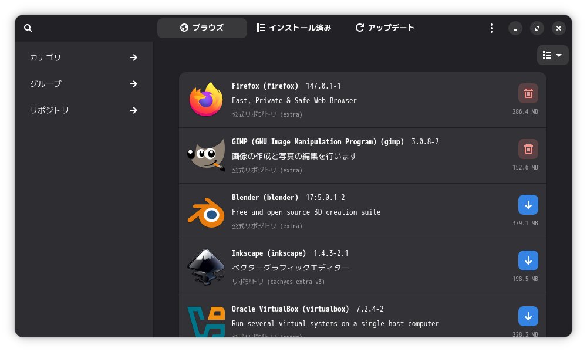This screenshot has width=587, height=352.
Task: Close the package manager window
Action: pyautogui.click(x=559, y=28)
